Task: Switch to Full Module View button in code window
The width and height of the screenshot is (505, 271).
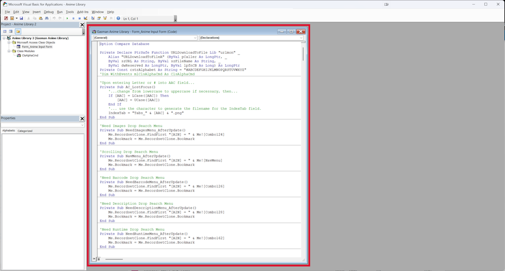Action: coord(98,259)
